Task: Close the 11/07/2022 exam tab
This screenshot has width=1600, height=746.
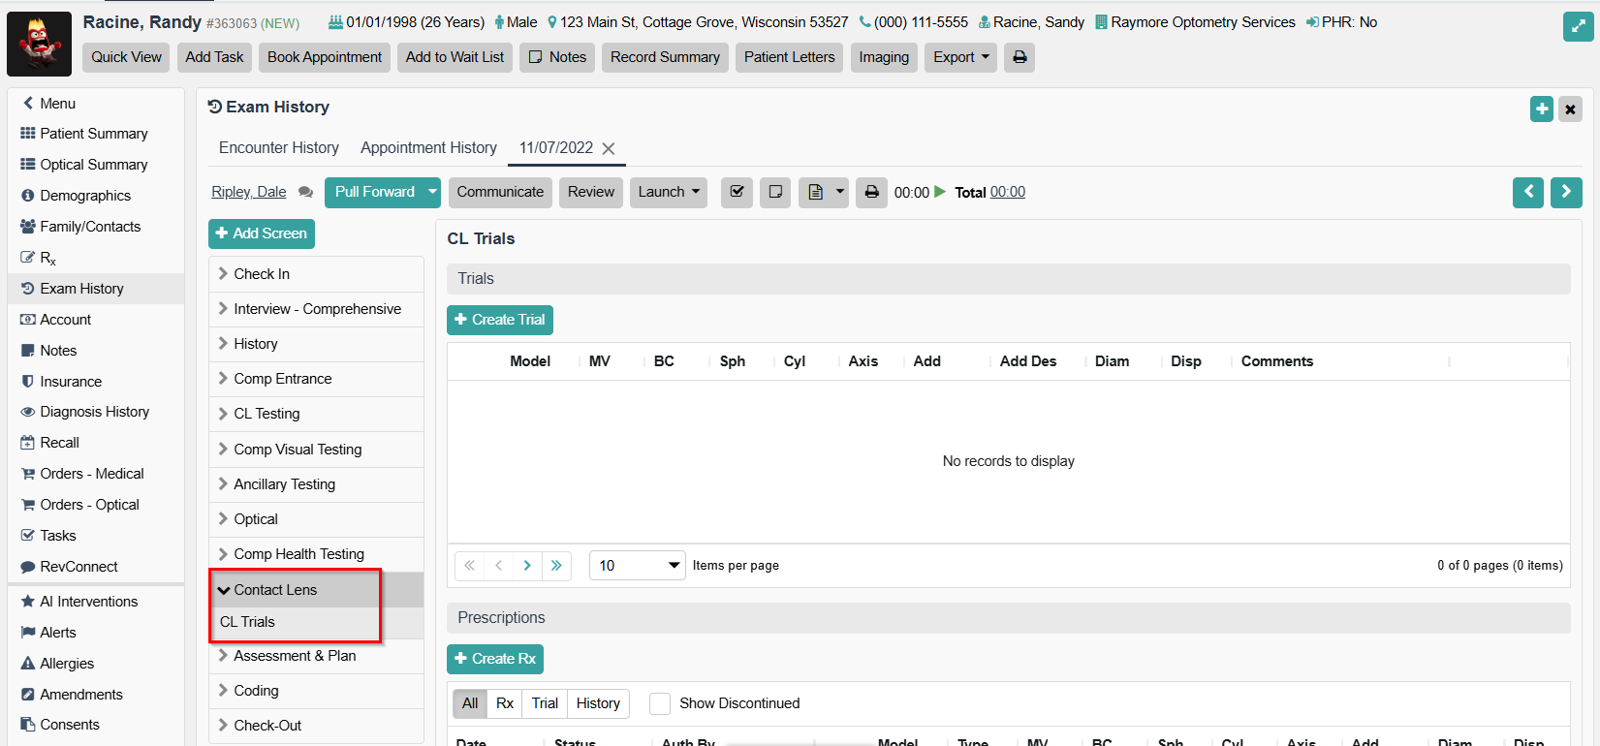Action: 609,148
